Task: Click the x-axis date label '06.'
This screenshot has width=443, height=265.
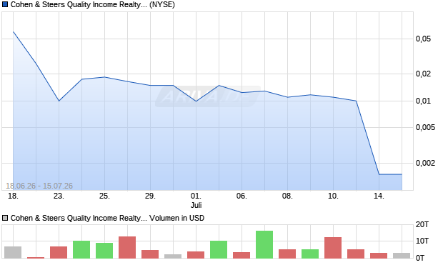Action: pyautogui.click(x=242, y=196)
